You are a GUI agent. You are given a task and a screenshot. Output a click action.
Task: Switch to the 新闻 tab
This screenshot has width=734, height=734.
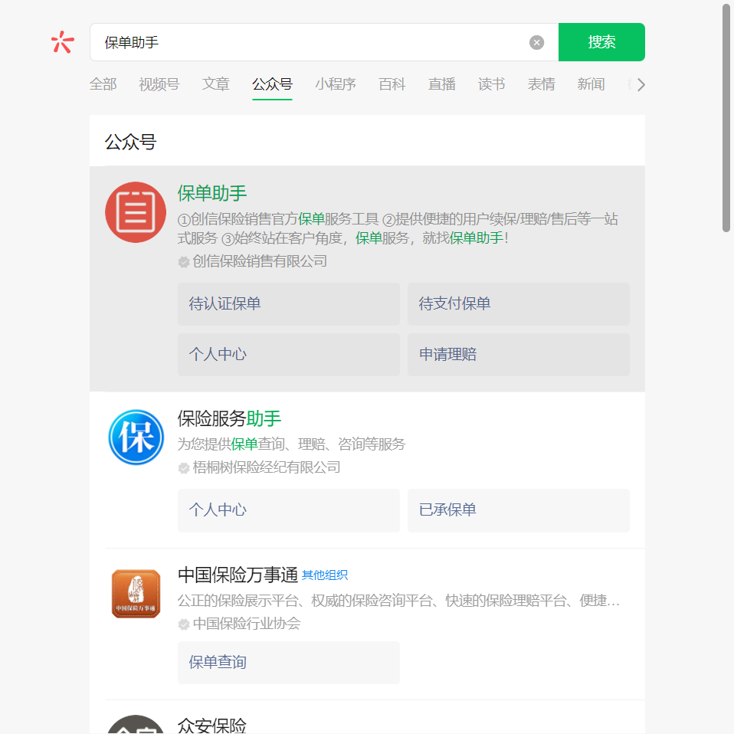coord(591,84)
